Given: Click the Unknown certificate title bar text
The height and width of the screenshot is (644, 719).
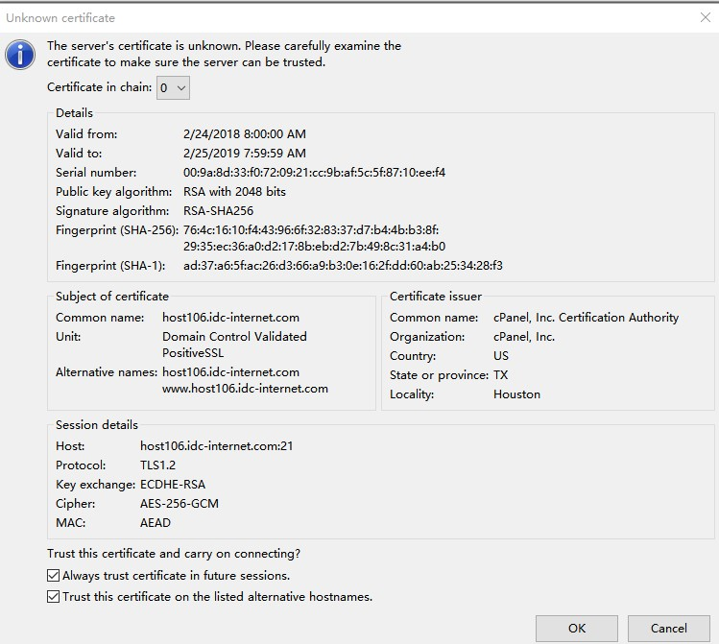Looking at the screenshot, I should 60,17.
